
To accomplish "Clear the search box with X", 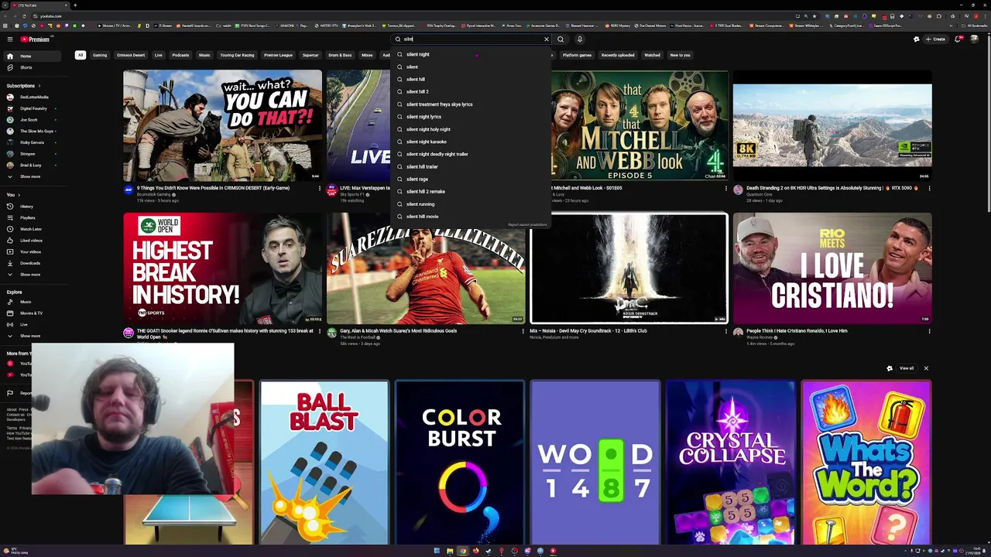I will point(547,39).
